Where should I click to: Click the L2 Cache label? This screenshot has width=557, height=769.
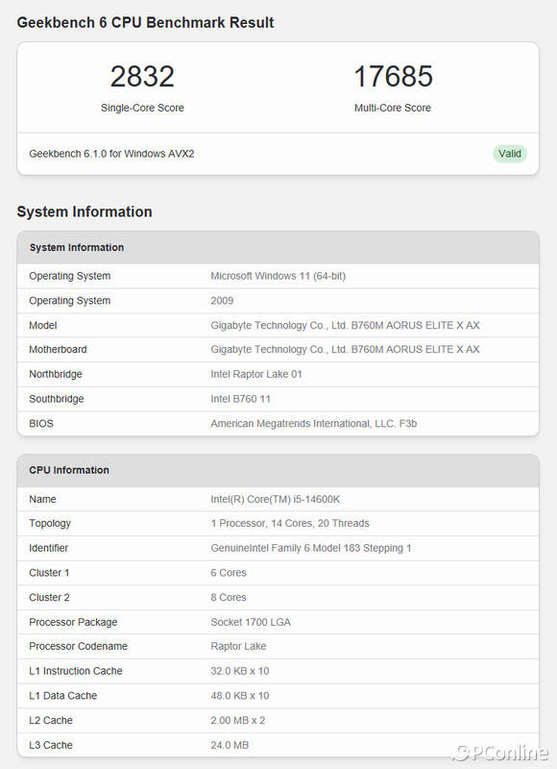[51, 720]
